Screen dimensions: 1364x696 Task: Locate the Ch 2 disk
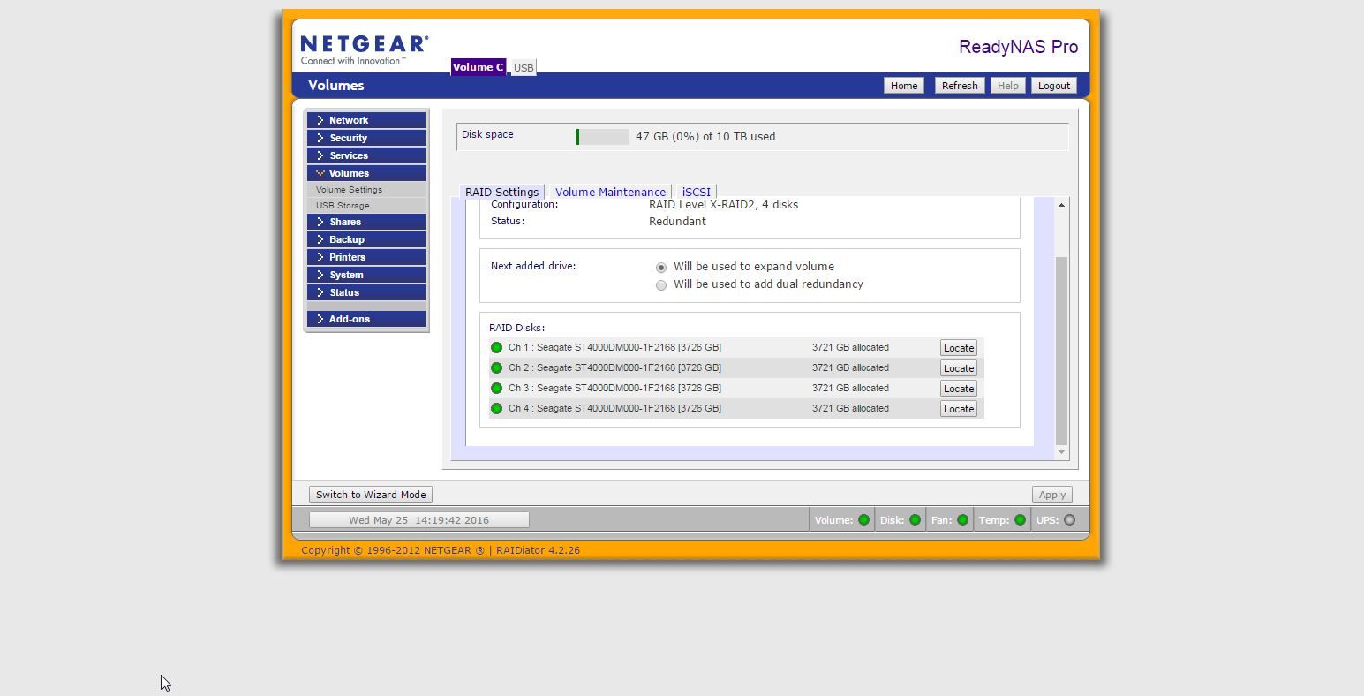[958, 367]
